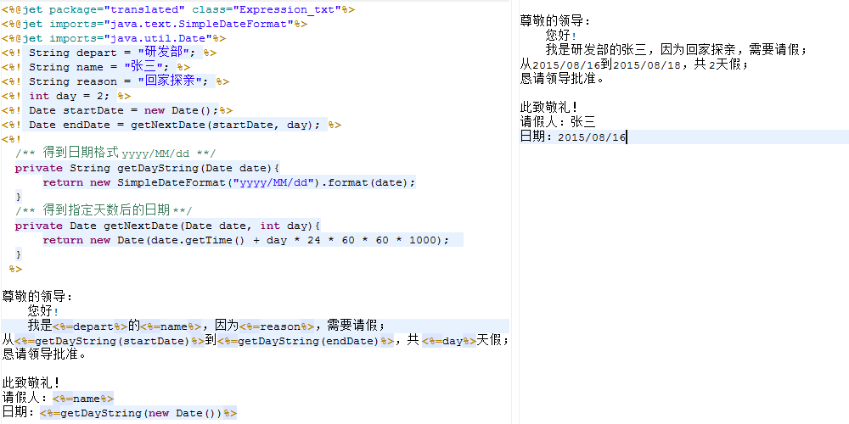Click the return new SimpleDateFormat line

click(x=229, y=182)
